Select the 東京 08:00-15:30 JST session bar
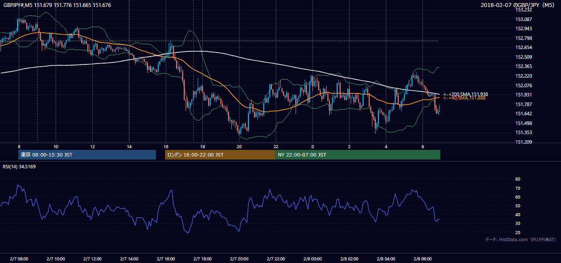This screenshot has width=561, height=263. coord(87,155)
